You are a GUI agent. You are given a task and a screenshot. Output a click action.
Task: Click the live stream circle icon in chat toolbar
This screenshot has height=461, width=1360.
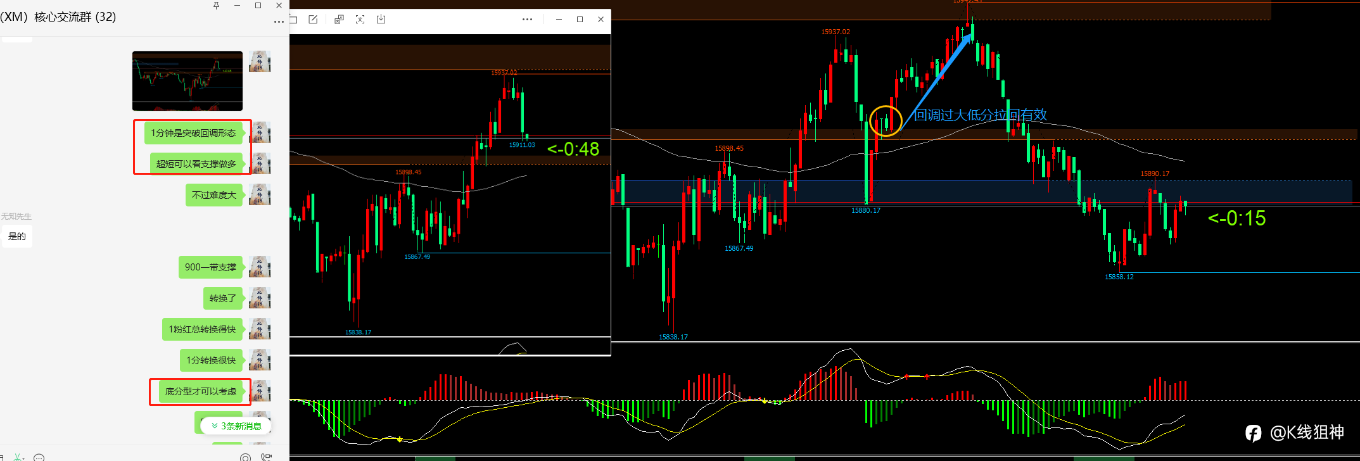tap(245, 457)
